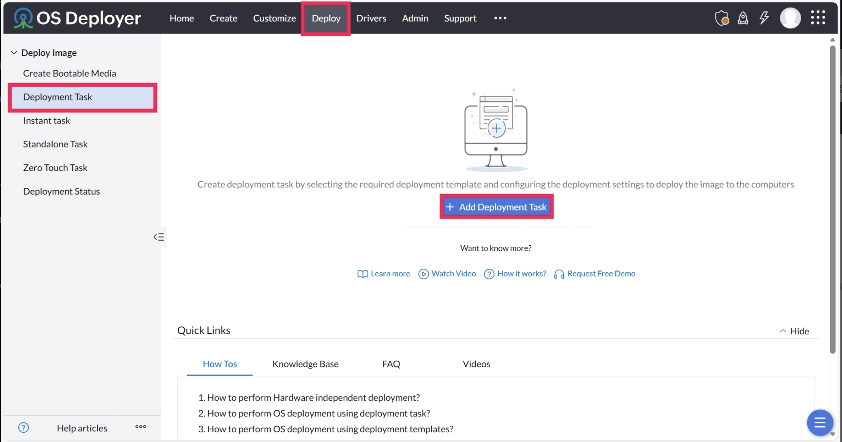This screenshot has width=842, height=442.
Task: Open How to perform OS deployment using deployment task
Action: [x=318, y=413]
